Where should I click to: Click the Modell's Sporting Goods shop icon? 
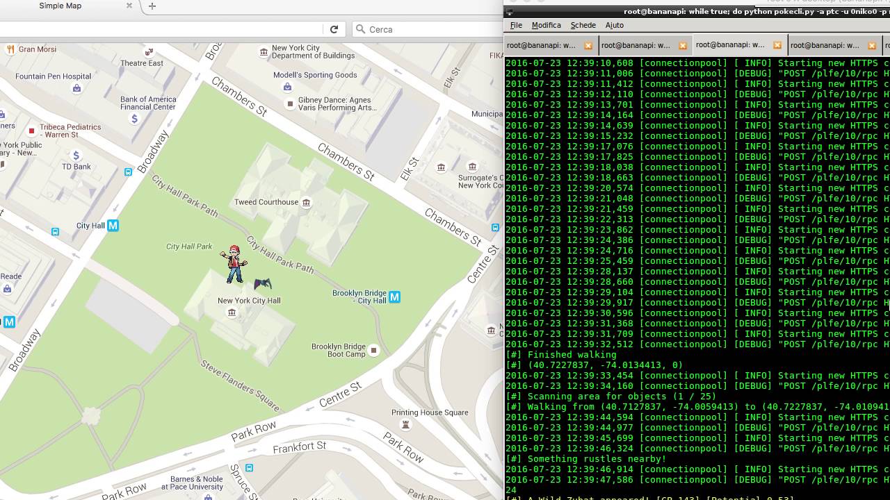click(x=287, y=87)
